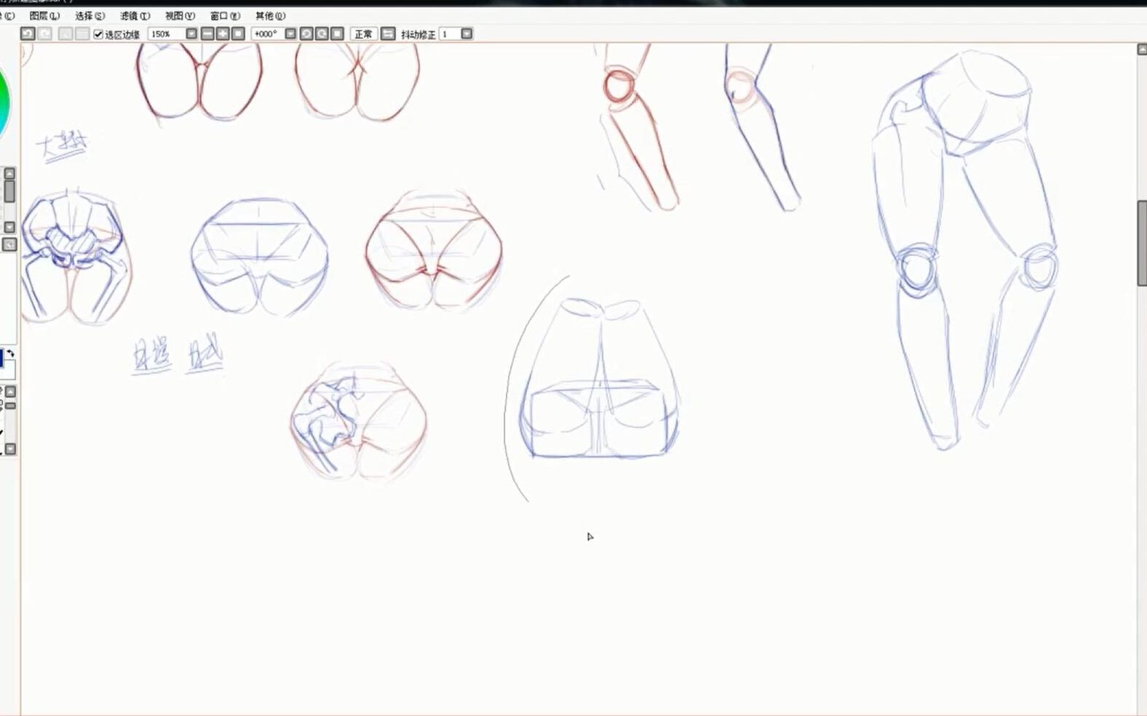The height and width of the screenshot is (716, 1147).
Task: Open the 窗口(W) window menu
Action: click(x=225, y=15)
